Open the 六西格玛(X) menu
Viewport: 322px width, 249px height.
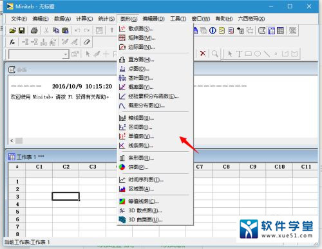(251, 19)
